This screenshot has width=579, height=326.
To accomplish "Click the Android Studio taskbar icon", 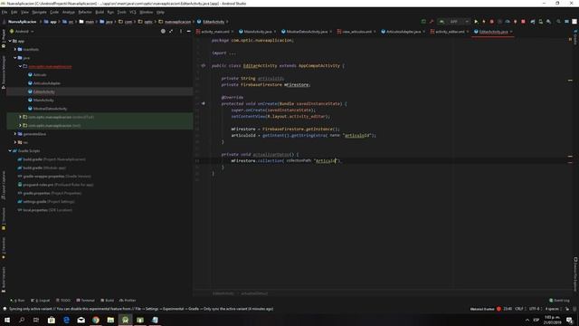I will click(x=125, y=320).
